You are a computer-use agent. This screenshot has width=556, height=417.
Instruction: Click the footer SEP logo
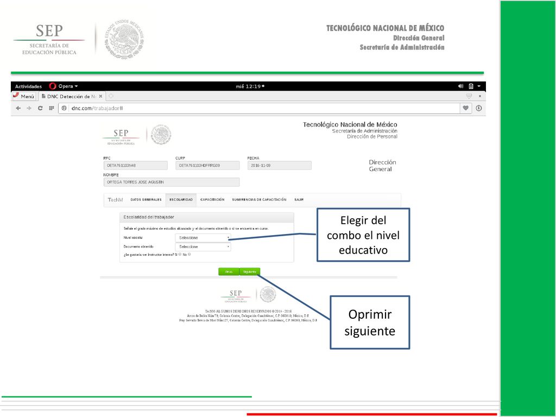pyautogui.click(x=236, y=296)
